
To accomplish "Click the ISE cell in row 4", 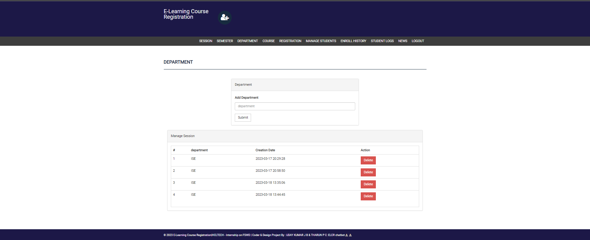I will point(193,195).
